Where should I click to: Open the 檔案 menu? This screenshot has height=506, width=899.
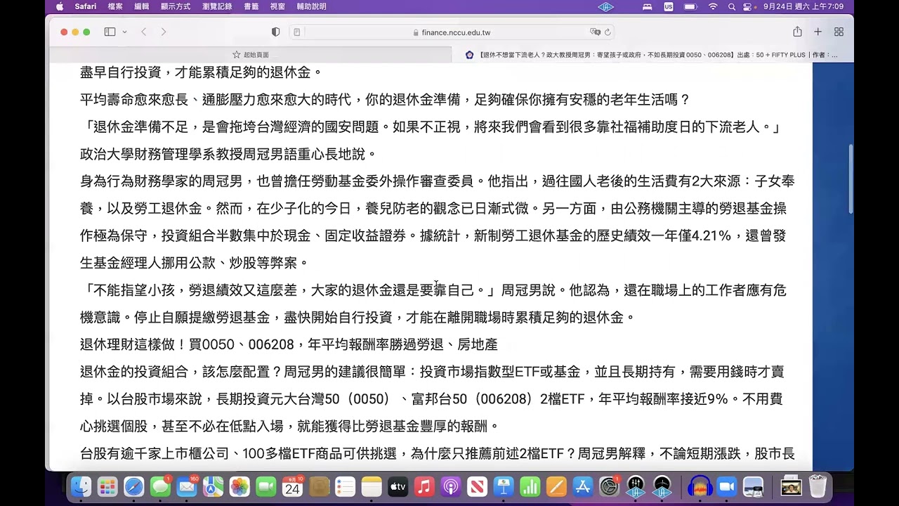(115, 6)
